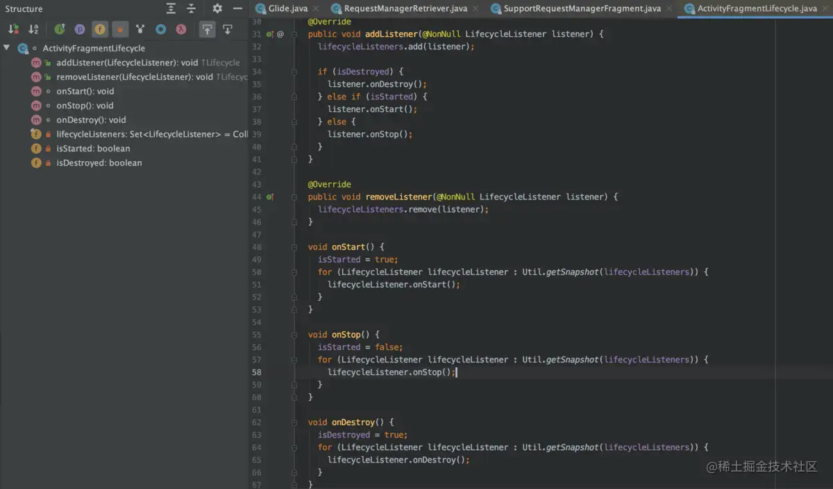Toggle Autoscroll to Source icon
Image resolution: width=833 pixels, height=489 pixels.
tap(207, 29)
